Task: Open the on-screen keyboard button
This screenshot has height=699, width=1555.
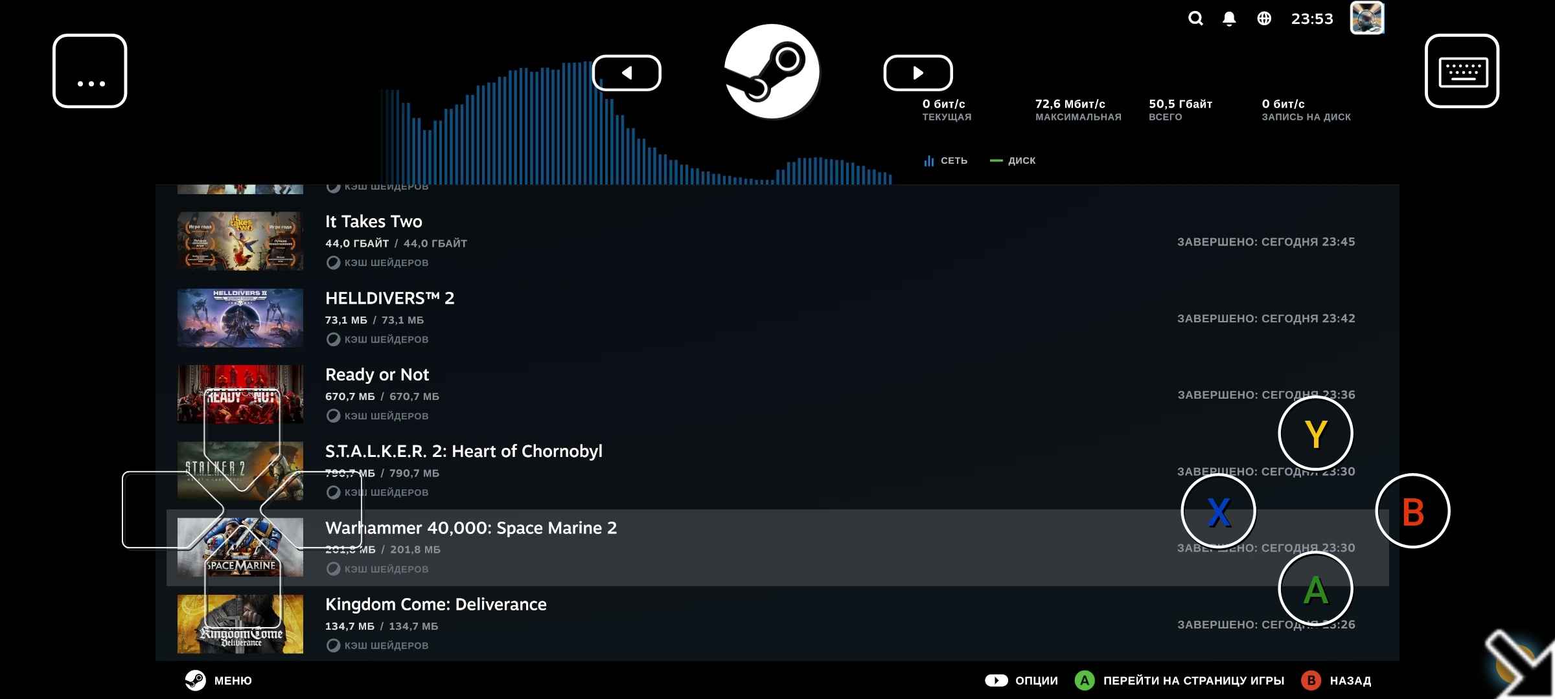Action: point(1462,71)
